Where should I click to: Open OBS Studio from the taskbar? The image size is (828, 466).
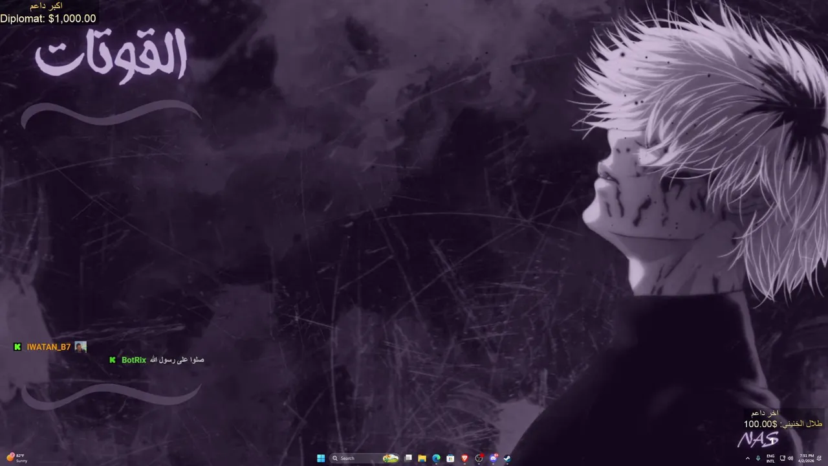[479, 458]
